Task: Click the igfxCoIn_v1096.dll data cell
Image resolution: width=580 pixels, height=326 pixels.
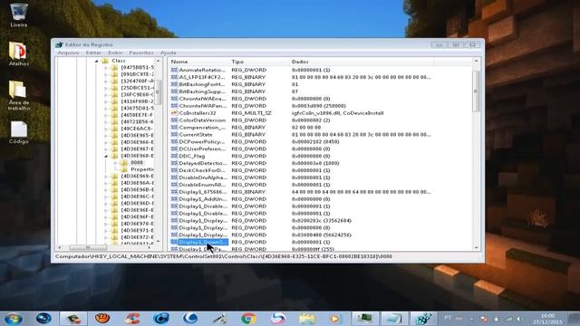Action: click(337, 112)
